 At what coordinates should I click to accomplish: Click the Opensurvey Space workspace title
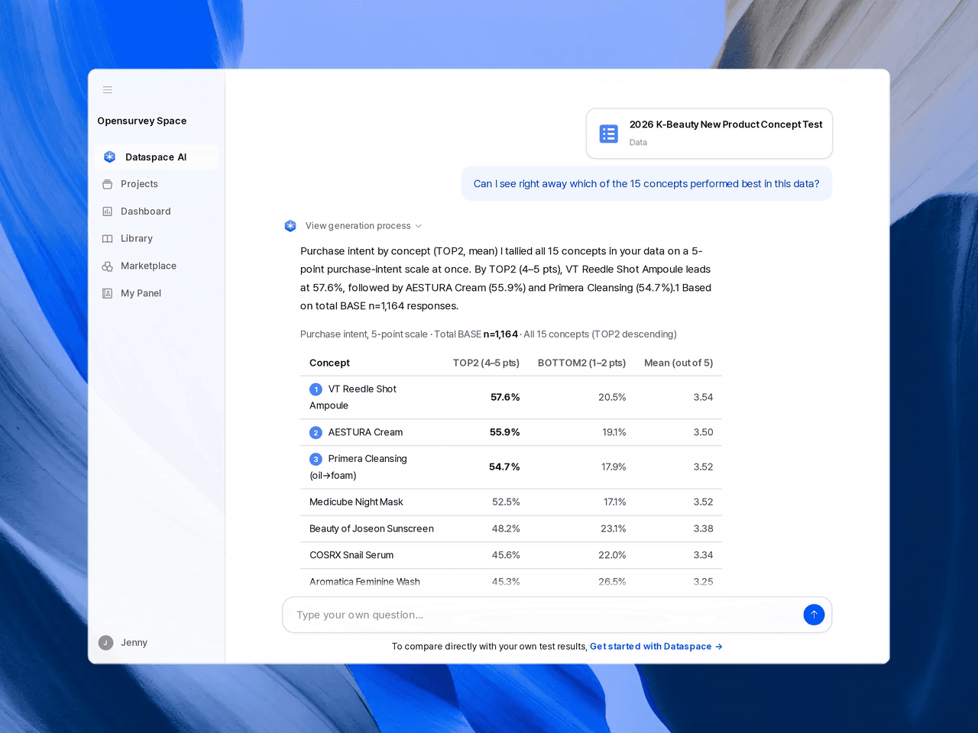coord(142,121)
